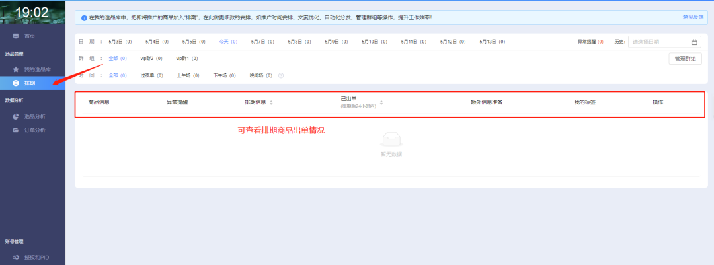Open the calendar icon in the date field
The width and height of the screenshot is (714, 265).
[x=694, y=42]
